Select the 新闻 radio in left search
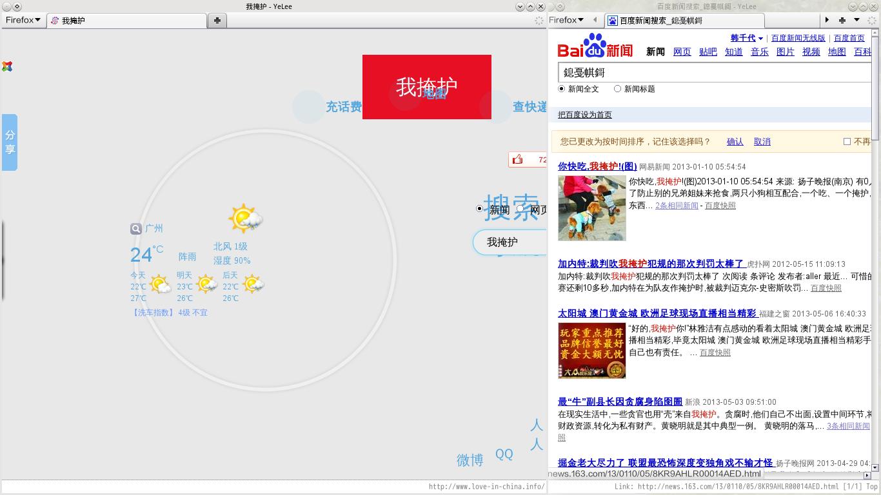 click(479, 208)
